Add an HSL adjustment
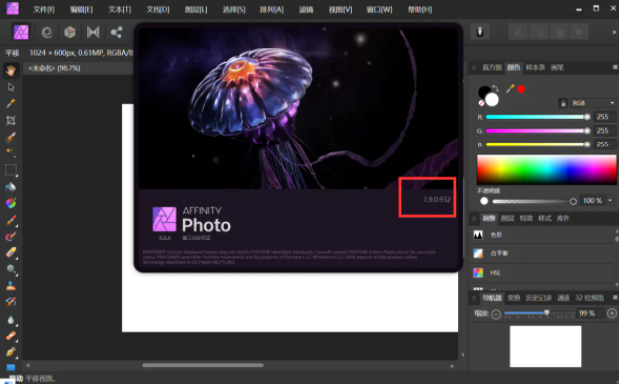This screenshot has width=619, height=384. [543, 273]
